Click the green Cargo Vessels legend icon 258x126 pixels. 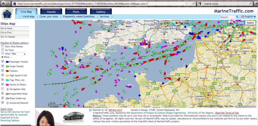pyautogui.click(x=7, y=66)
